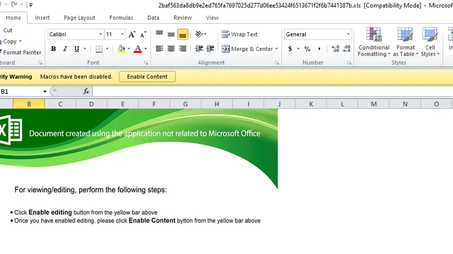453x254 pixels.
Task: Apply Accounting dollar number format
Action: coord(290,49)
